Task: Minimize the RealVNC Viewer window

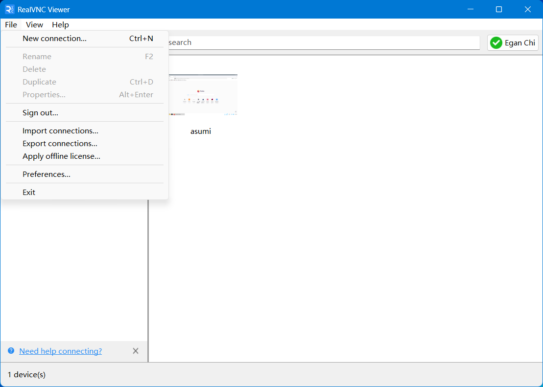Action: pyautogui.click(x=470, y=9)
